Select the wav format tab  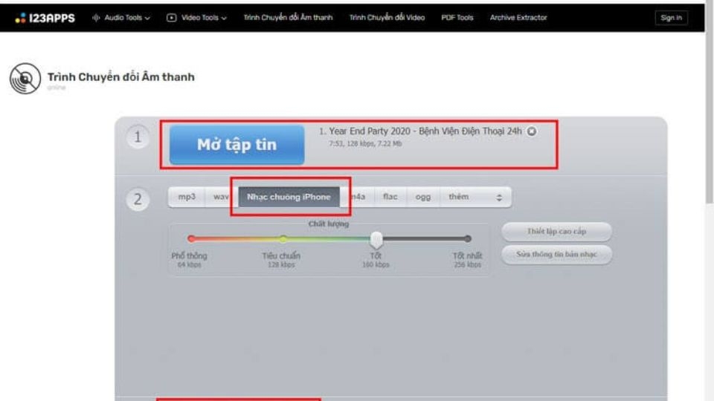pyautogui.click(x=222, y=197)
